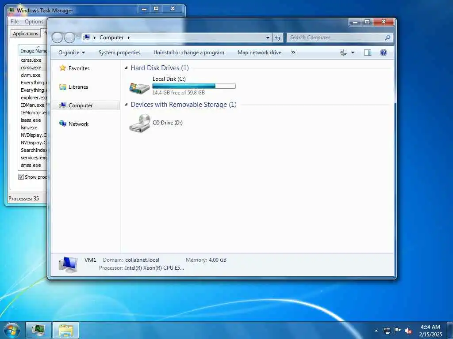Open the File menu in Task Manager

point(15,22)
